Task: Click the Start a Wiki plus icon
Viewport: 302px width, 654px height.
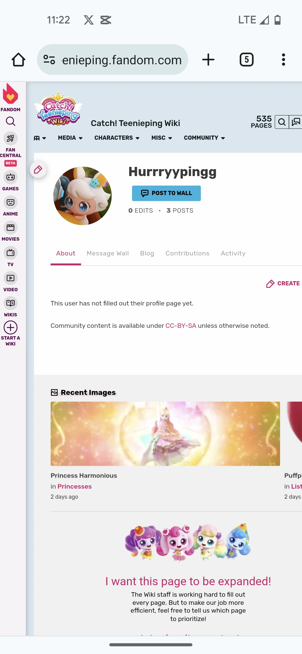Action: (x=11, y=328)
